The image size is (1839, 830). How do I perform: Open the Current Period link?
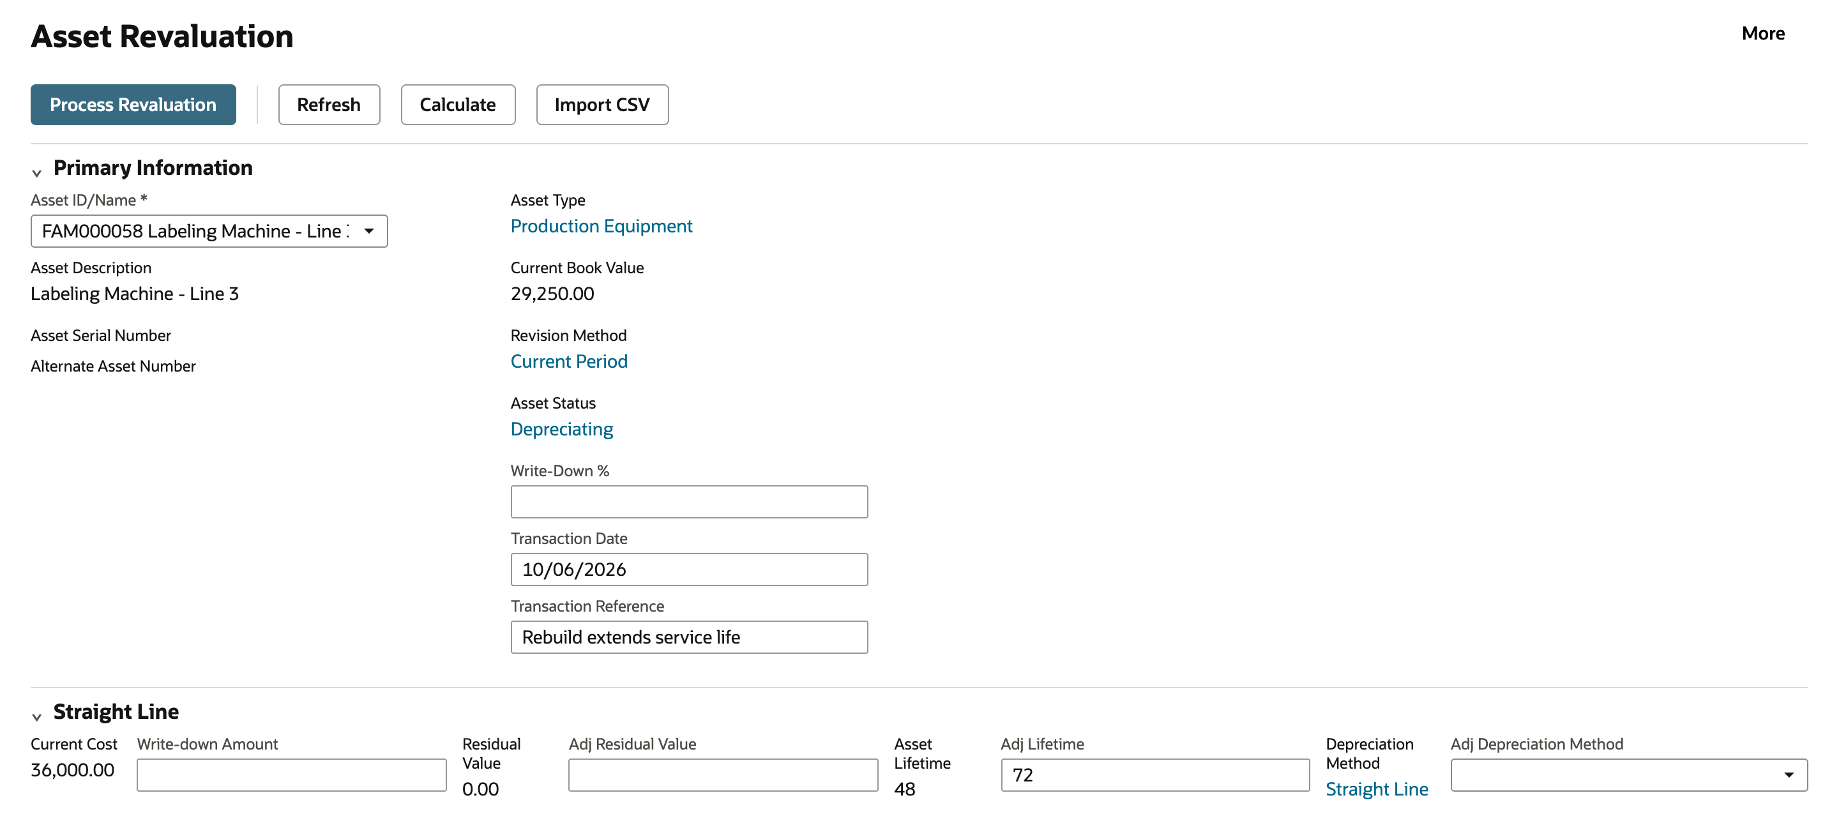569,362
